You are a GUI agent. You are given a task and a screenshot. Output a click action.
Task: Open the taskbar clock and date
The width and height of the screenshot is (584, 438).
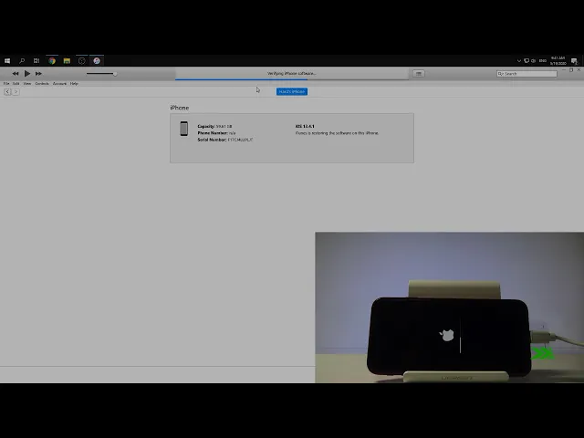point(558,61)
